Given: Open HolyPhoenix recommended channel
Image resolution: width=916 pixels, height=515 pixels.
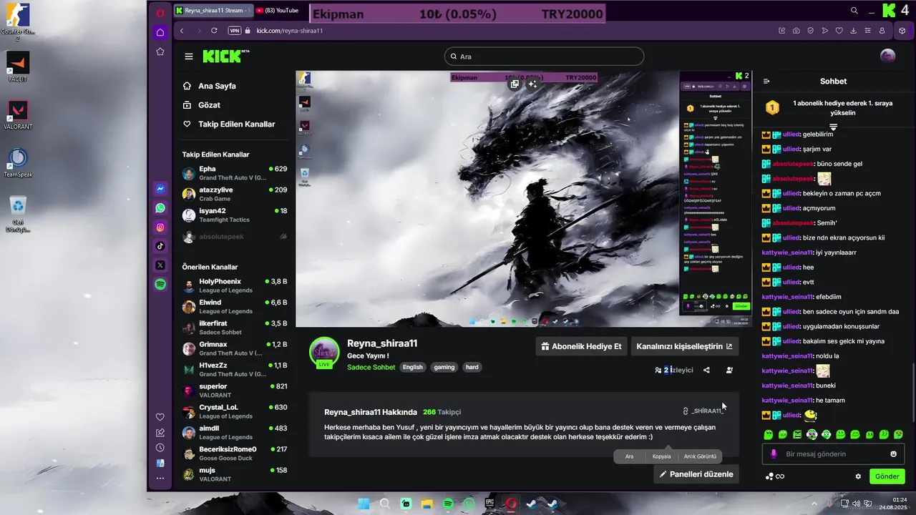Looking at the screenshot, I should pyautogui.click(x=235, y=286).
